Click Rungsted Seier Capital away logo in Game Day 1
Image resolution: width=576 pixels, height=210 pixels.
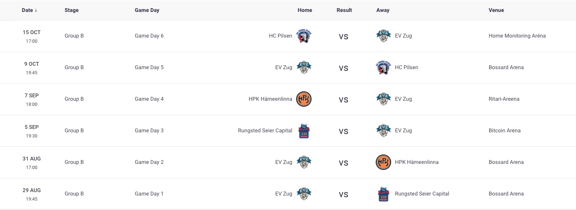tap(383, 194)
